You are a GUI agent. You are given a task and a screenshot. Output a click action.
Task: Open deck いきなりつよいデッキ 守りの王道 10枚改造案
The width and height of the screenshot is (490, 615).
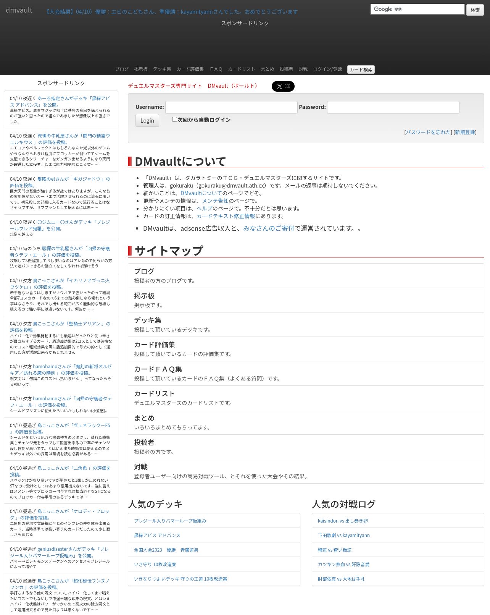181,579
